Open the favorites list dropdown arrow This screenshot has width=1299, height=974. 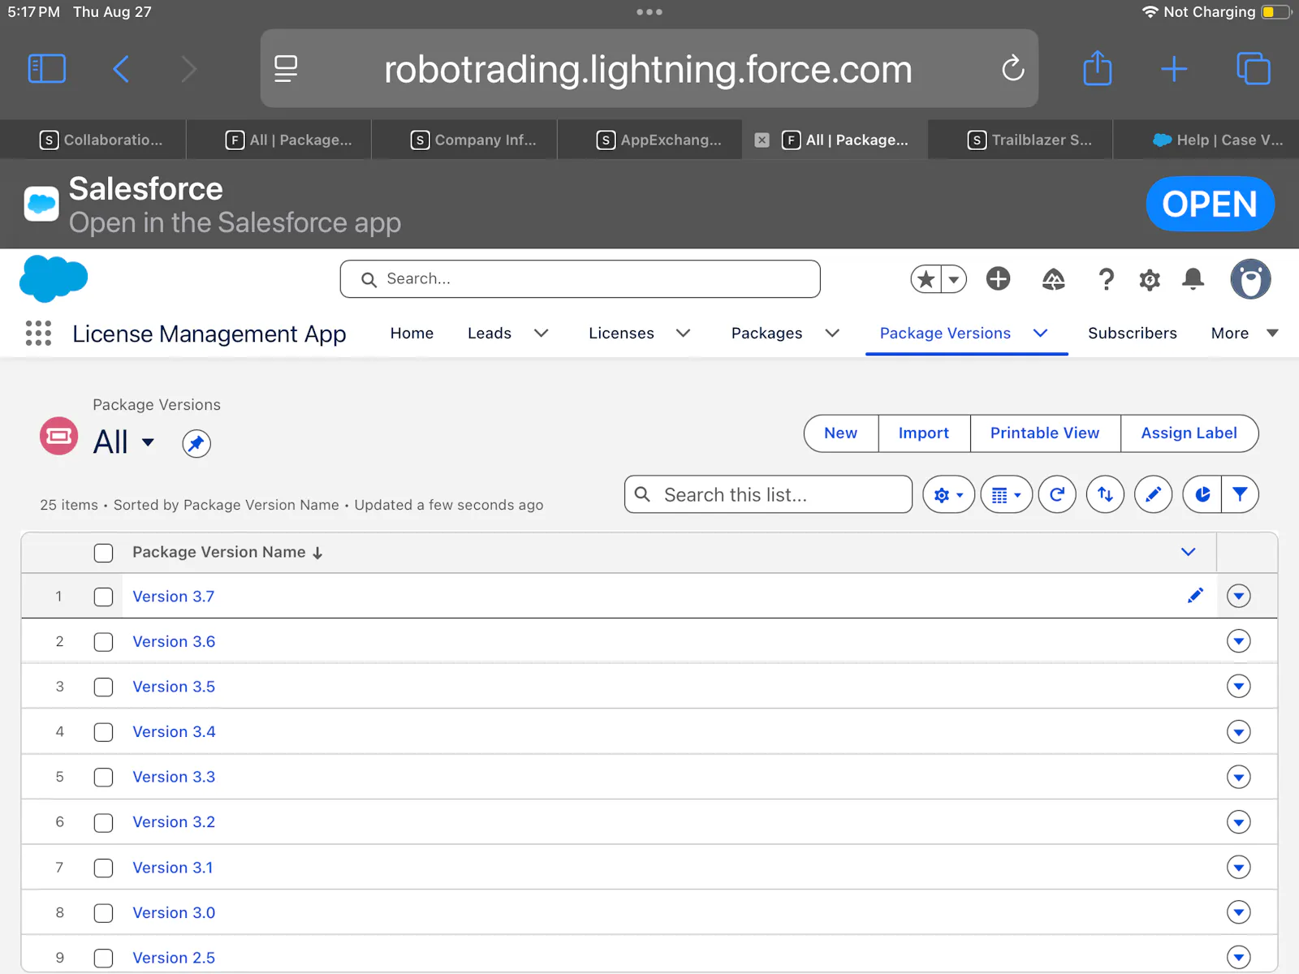(x=954, y=279)
